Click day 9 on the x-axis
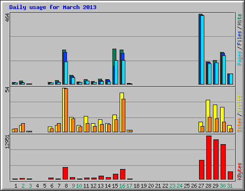The image size is (245, 191). click(73, 186)
